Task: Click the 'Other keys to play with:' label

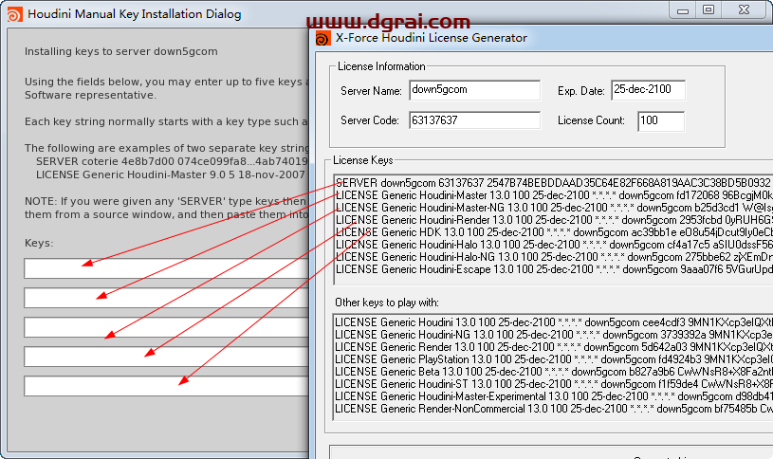Action: (x=387, y=303)
